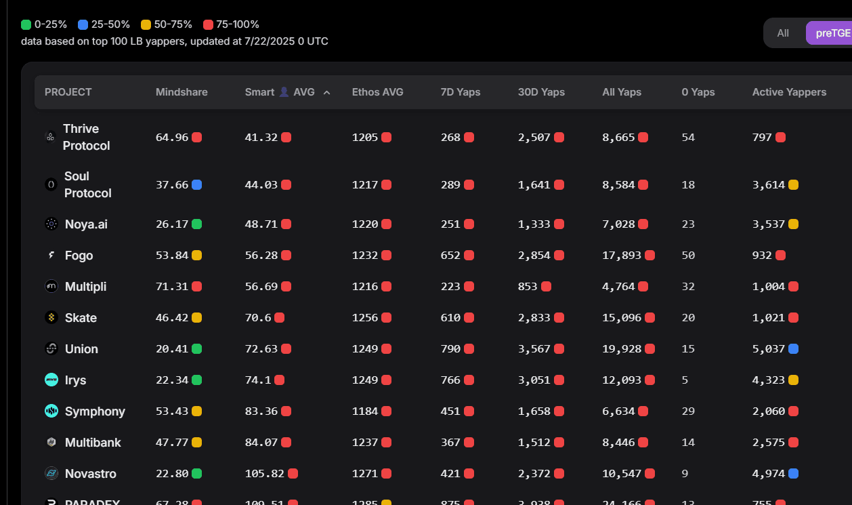Click the Multipli project logo icon
This screenshot has height=505, width=852.
pyautogui.click(x=51, y=287)
